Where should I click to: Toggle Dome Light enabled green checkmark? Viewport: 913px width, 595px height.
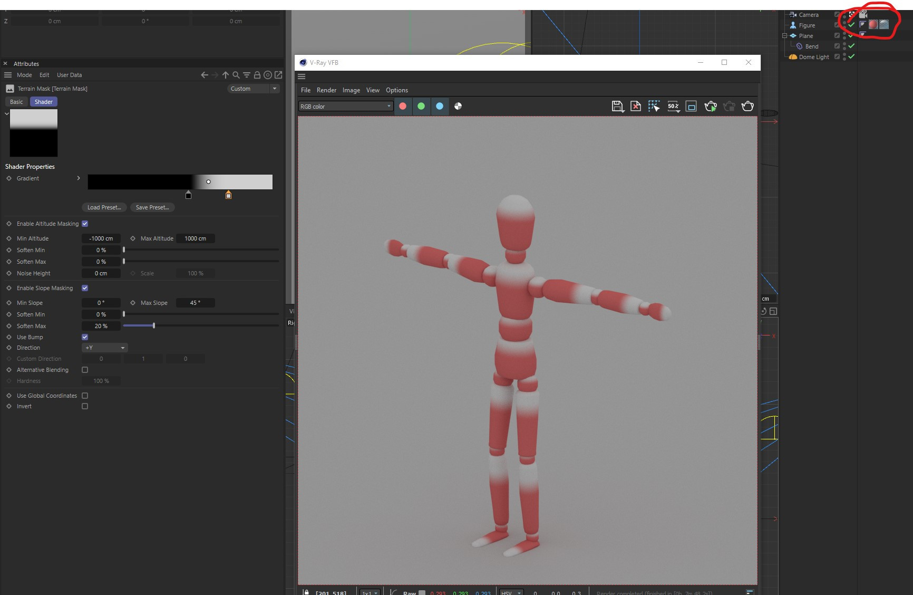[x=851, y=56]
